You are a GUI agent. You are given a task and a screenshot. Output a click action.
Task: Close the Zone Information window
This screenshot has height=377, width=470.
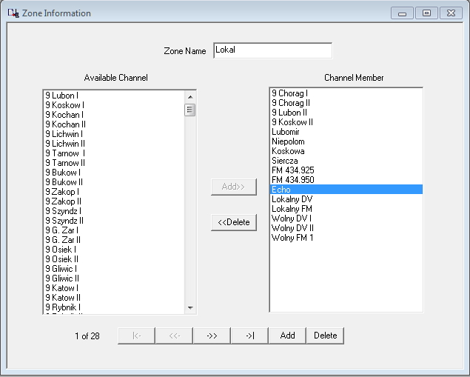click(x=451, y=13)
